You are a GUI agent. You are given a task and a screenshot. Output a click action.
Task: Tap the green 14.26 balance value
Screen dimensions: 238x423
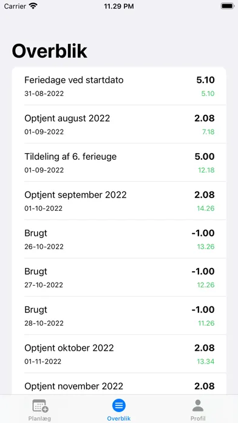[206, 208]
